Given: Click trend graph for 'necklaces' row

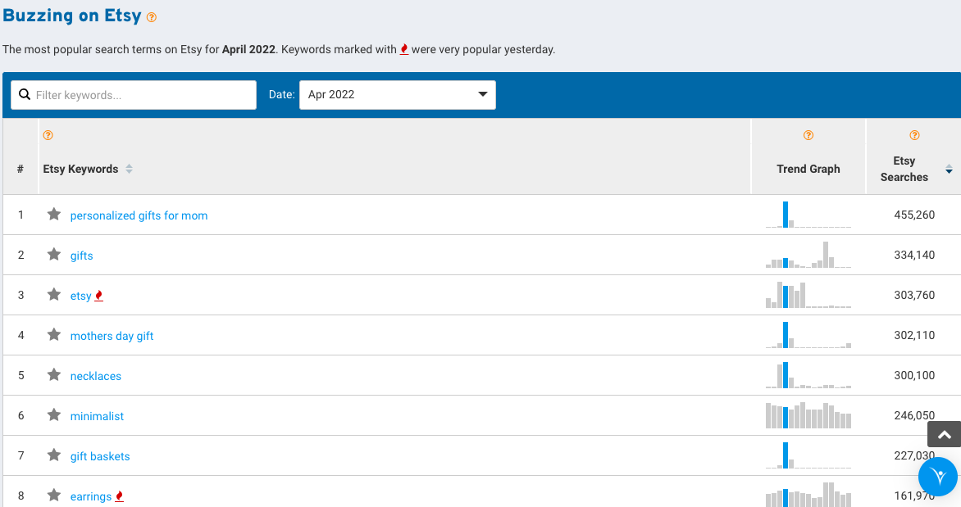Looking at the screenshot, I should click(x=808, y=375).
